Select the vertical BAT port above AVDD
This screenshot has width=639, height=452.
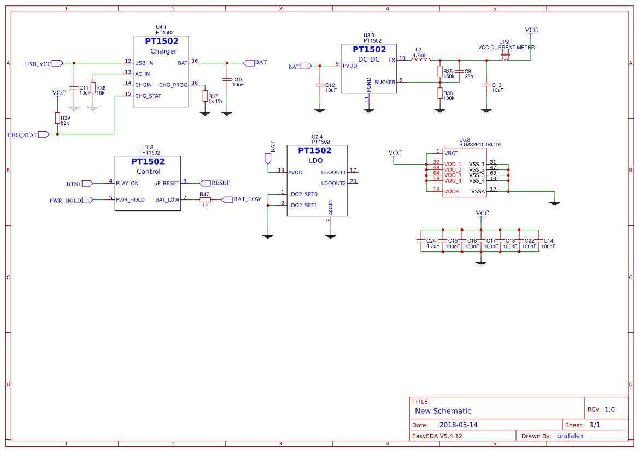tap(268, 159)
